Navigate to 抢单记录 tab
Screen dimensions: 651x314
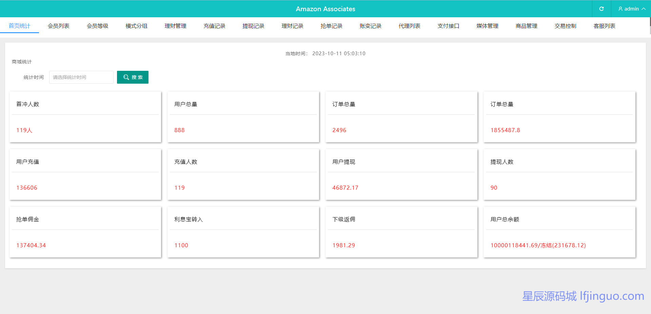pos(331,26)
